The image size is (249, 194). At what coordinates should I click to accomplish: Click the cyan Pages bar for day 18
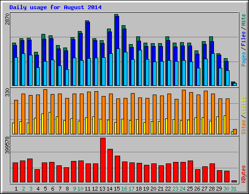pos(140,68)
